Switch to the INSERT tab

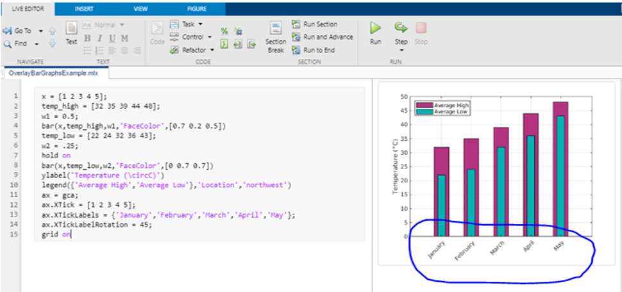(84, 9)
